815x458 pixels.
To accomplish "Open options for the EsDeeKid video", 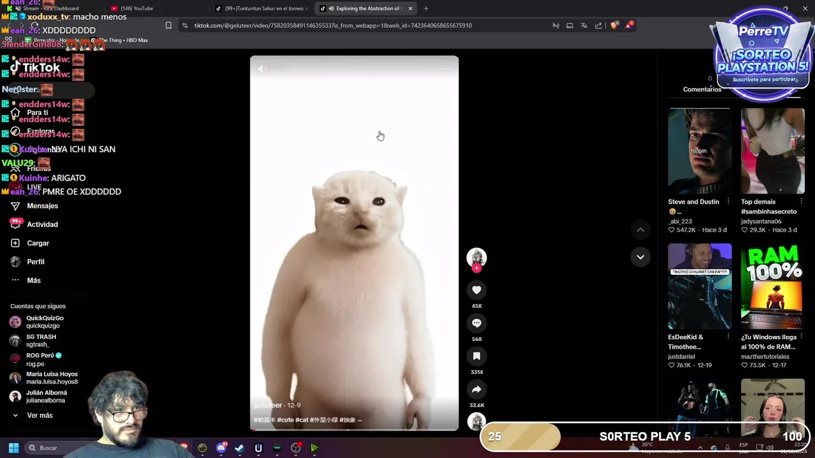I will 728,337.
